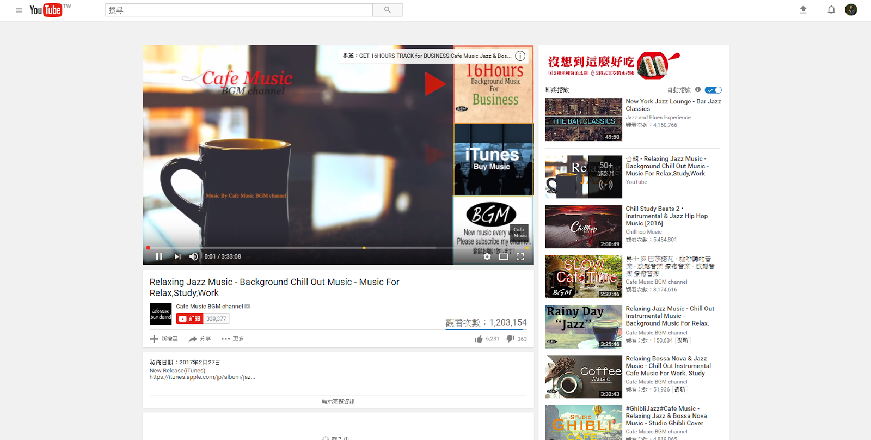The image size is (871, 440).
Task: Open the iTunes album link in description
Action: click(203, 377)
